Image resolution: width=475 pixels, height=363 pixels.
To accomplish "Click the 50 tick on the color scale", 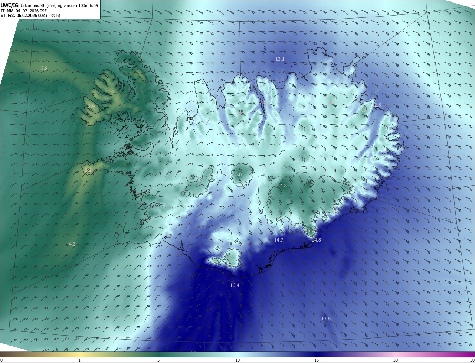I will pyautogui.click(x=472, y=360).
